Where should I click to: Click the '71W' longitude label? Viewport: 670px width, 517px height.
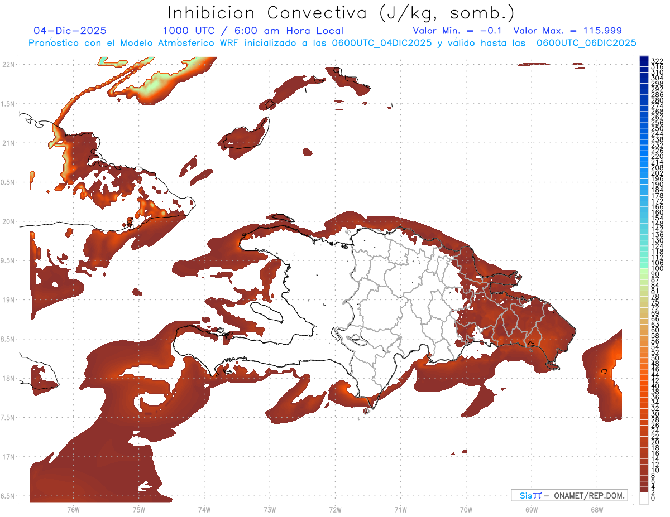point(400,509)
